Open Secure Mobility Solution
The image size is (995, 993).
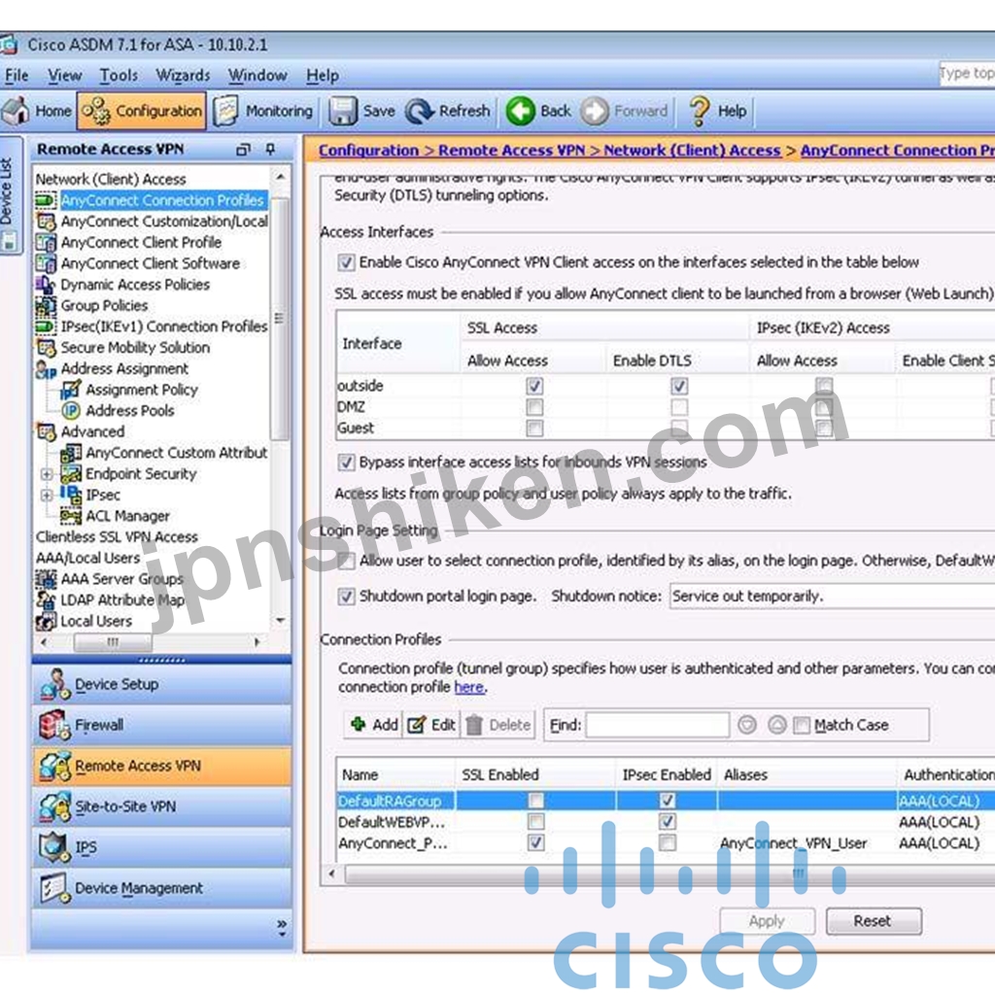pos(135,347)
